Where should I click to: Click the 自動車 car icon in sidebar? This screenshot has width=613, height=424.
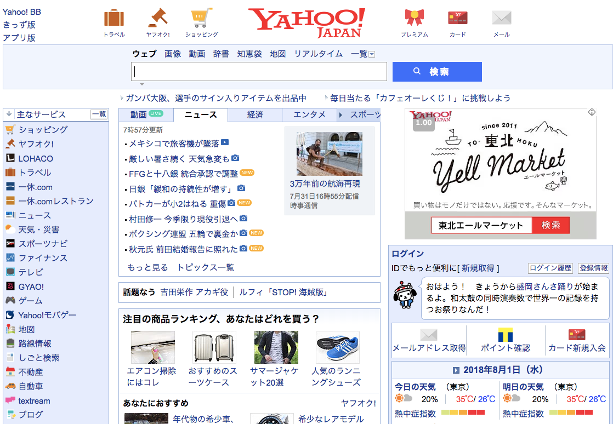10,386
